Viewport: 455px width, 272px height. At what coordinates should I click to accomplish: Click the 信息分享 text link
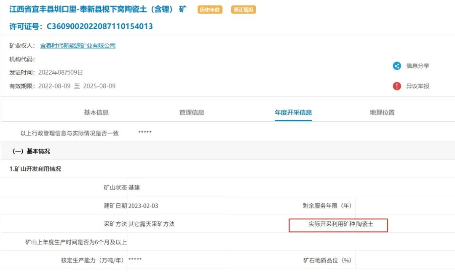[418, 66]
